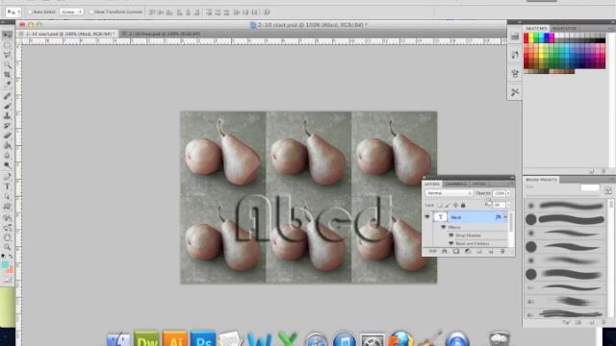Open the Auto-Select Group dropdown

(71, 12)
